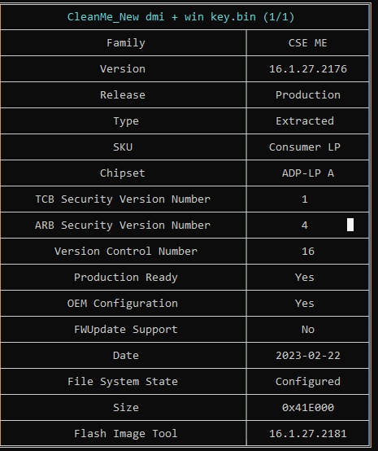Click the Chipset row label
Screen dimensions: 378x451
point(123,173)
